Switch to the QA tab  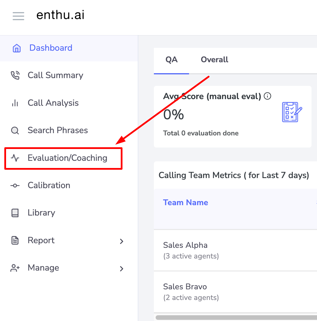(171, 60)
